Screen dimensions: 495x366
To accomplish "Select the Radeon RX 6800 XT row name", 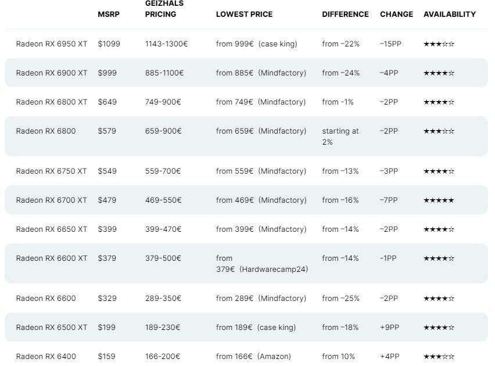I will 52,102.
